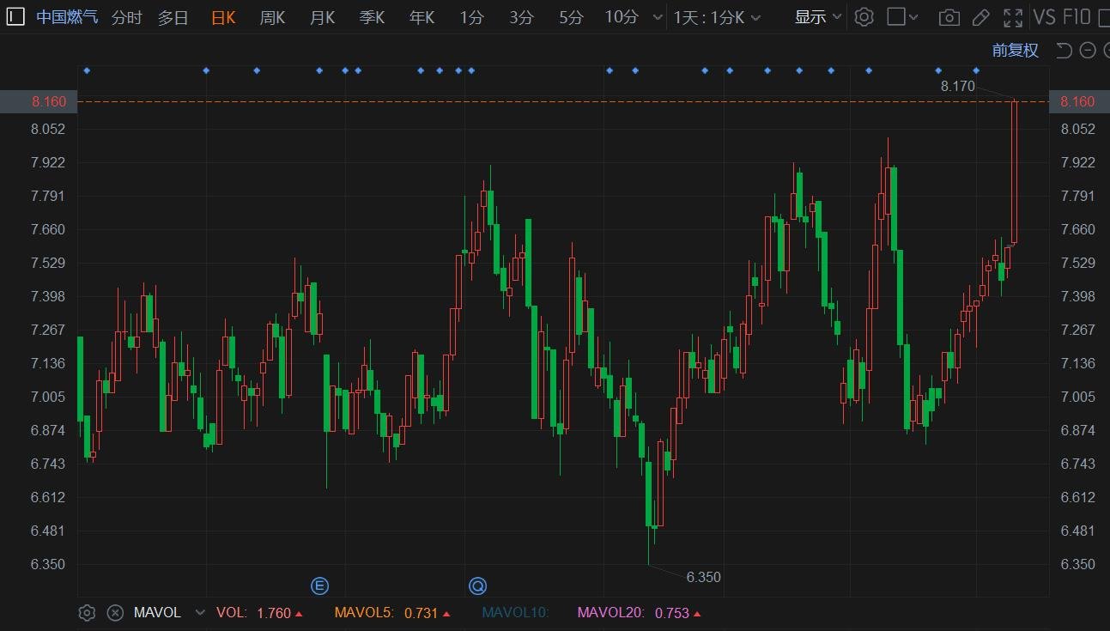Toggle the layout square box option
1110x631 pixels.
click(895, 17)
